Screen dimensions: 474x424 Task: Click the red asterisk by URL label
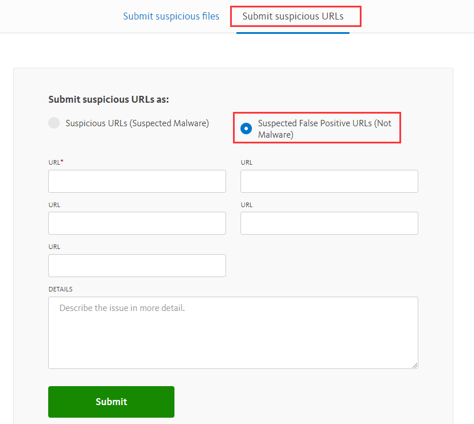point(62,161)
